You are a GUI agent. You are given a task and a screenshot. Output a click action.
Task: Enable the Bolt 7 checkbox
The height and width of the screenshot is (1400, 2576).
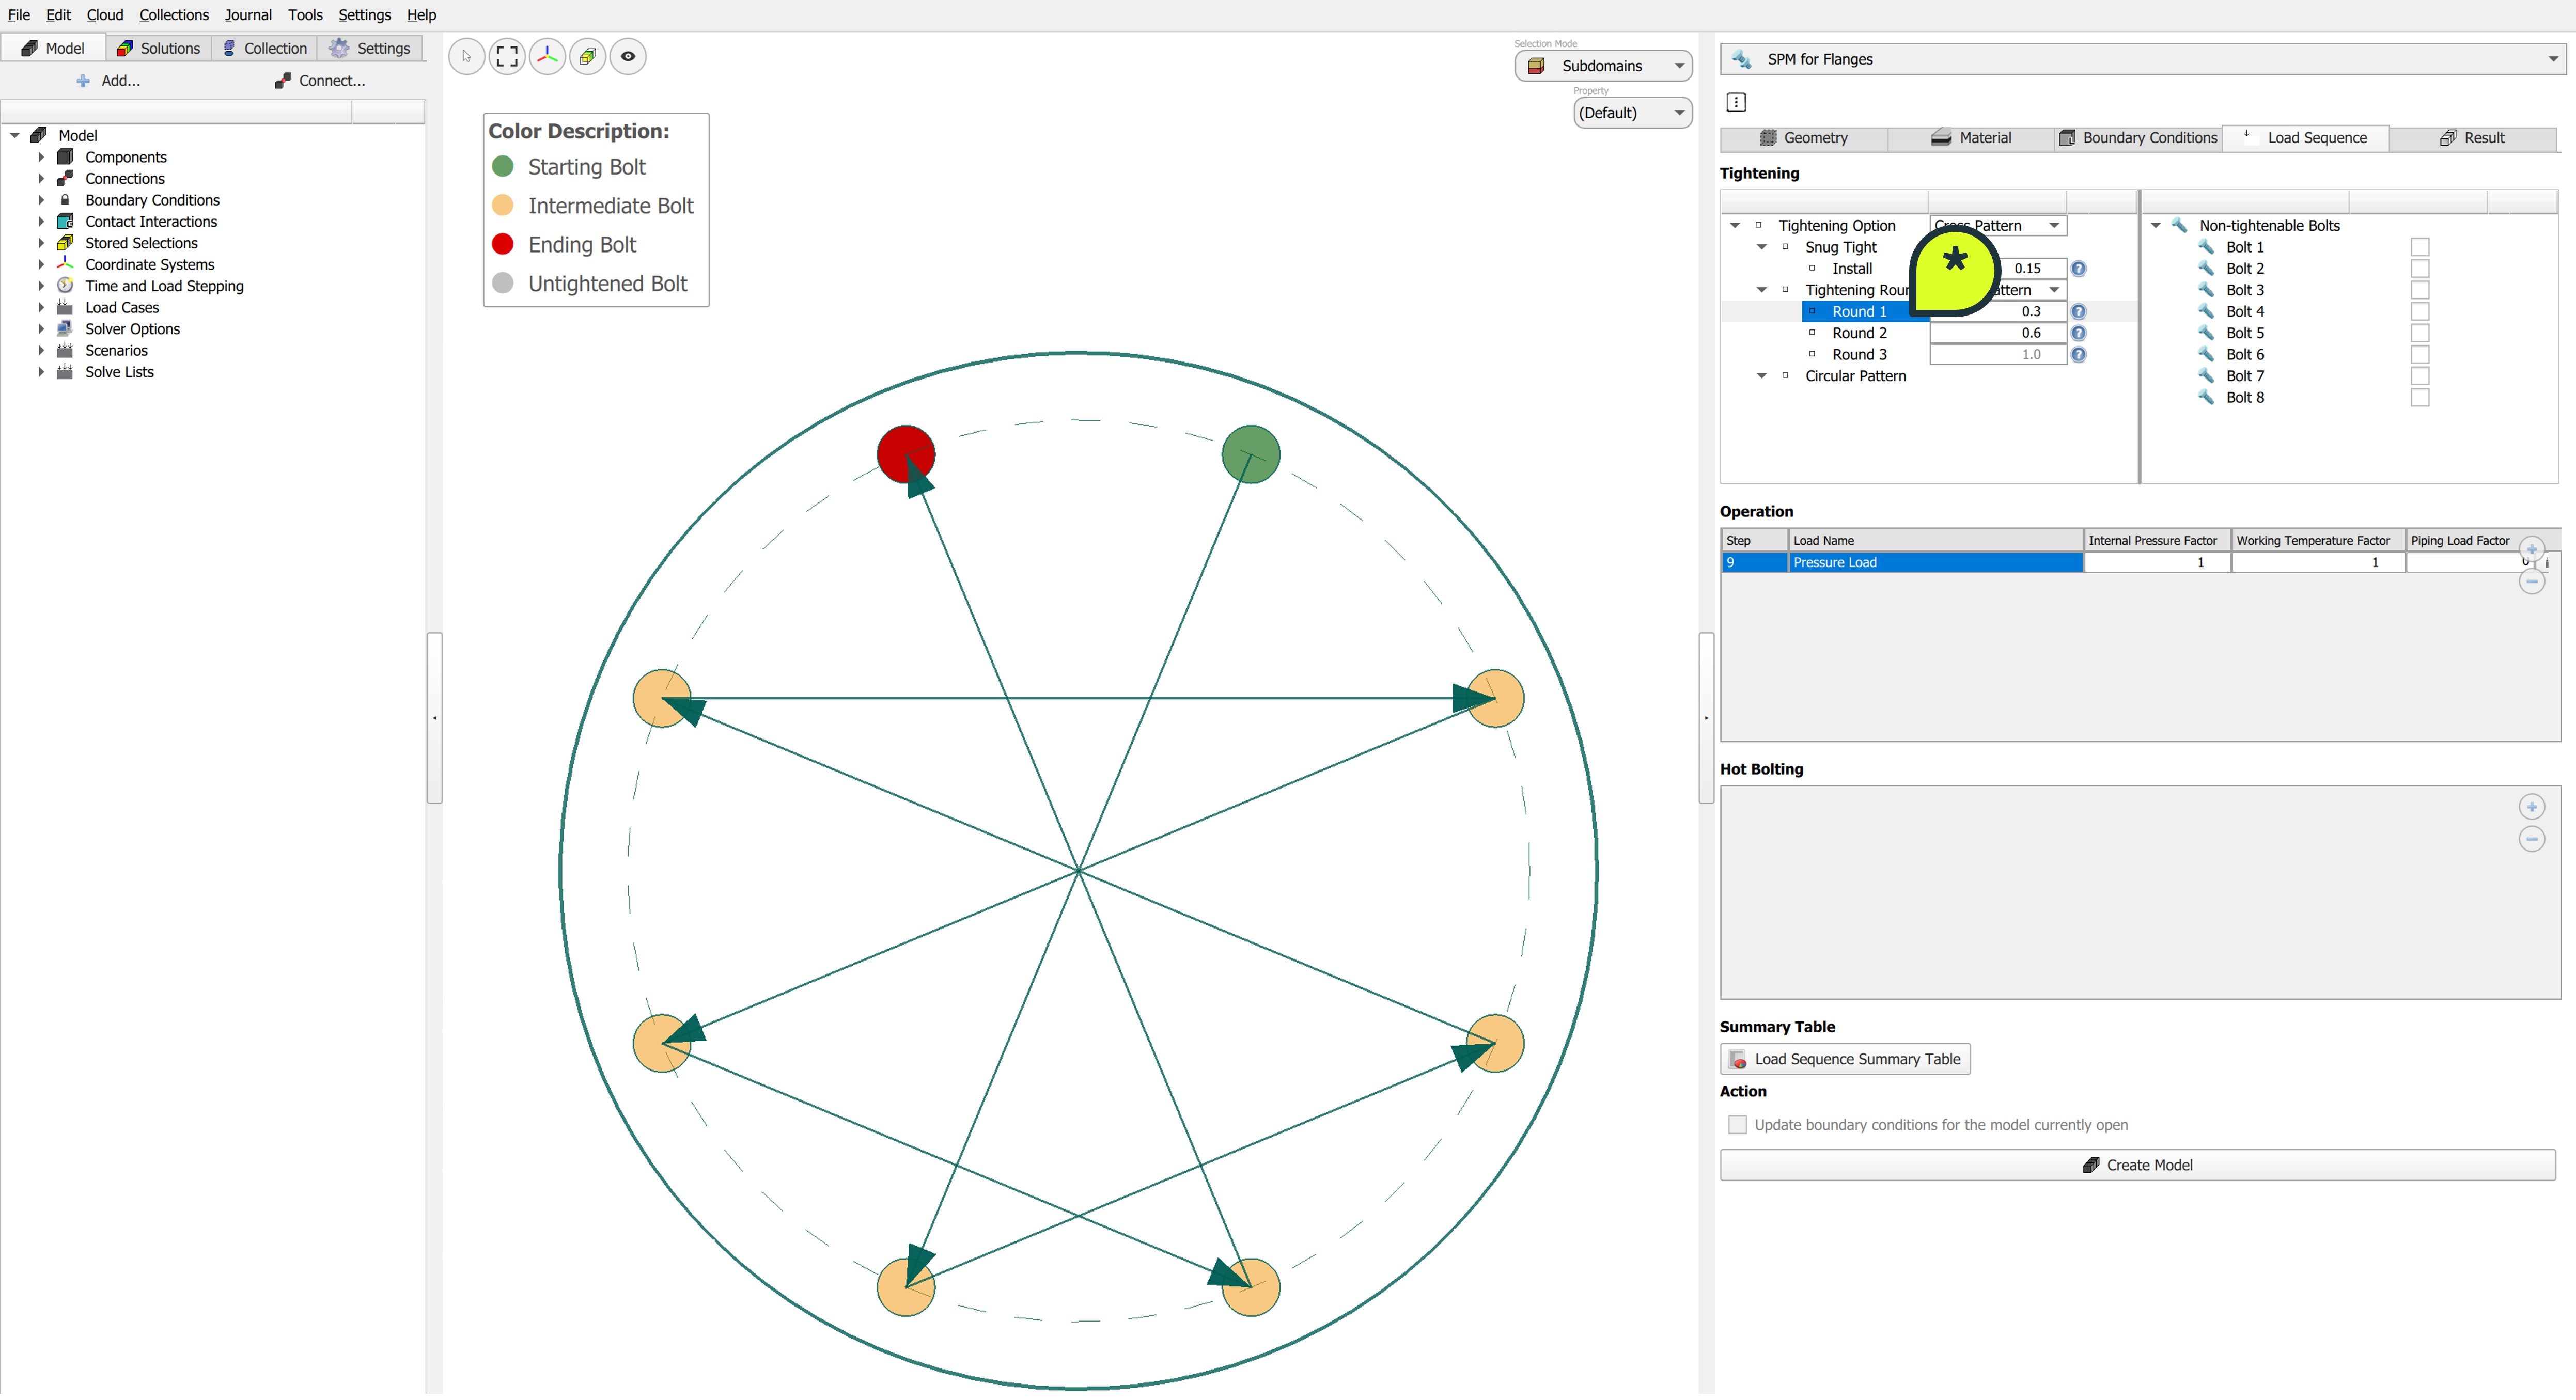click(2419, 376)
